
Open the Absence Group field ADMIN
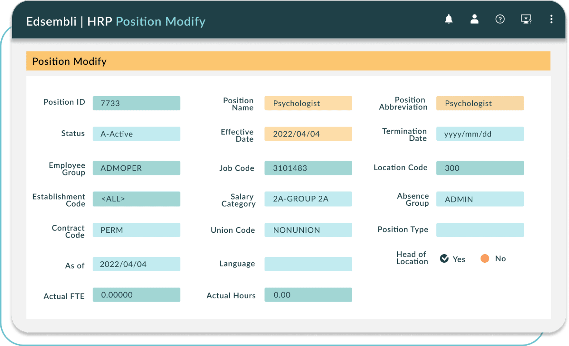click(480, 199)
